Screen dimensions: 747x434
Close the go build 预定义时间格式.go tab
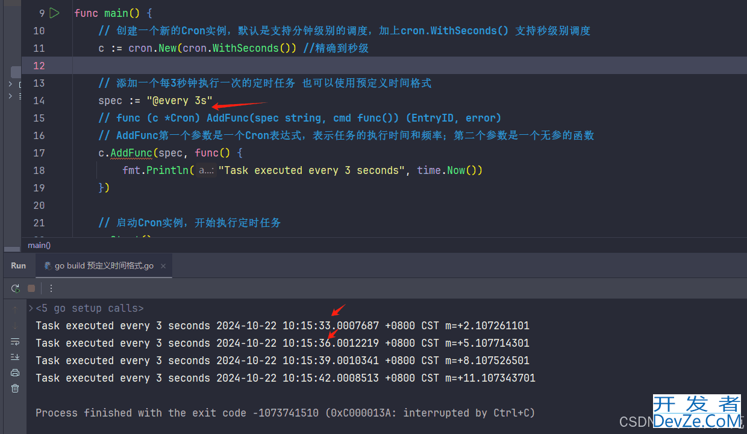click(x=163, y=265)
